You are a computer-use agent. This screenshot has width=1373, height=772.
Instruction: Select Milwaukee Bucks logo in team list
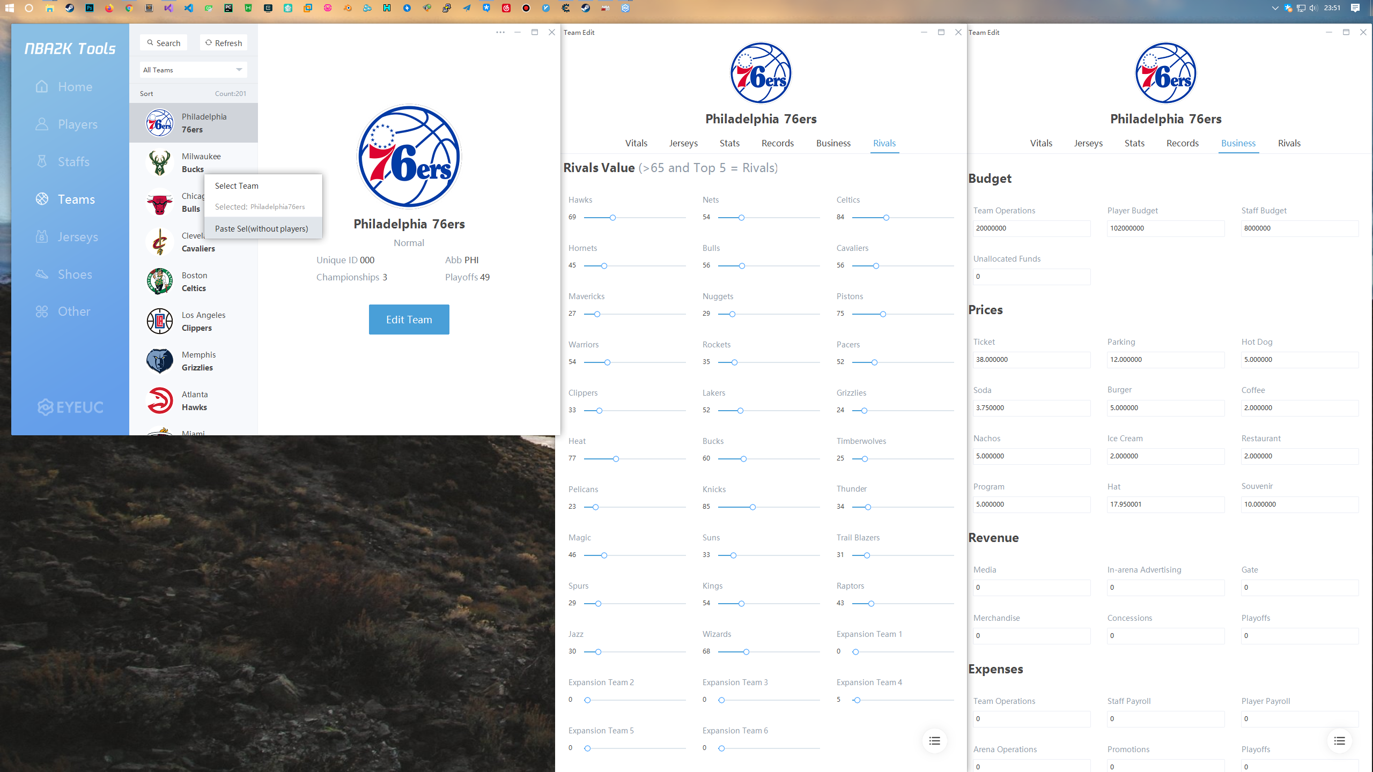160,163
